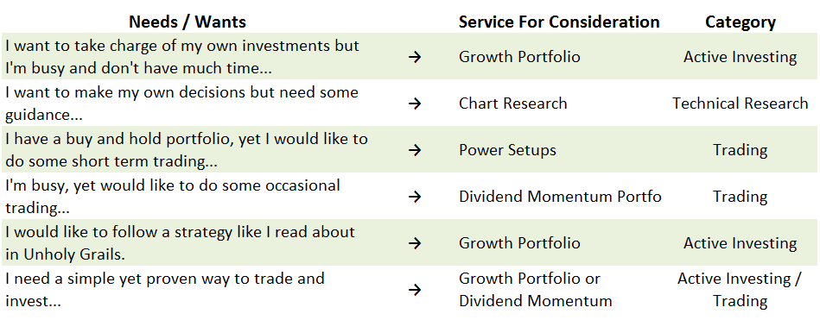The image size is (820, 320).
Task: Click the arrow pointing to Power Setups
Action: pyautogui.click(x=415, y=150)
